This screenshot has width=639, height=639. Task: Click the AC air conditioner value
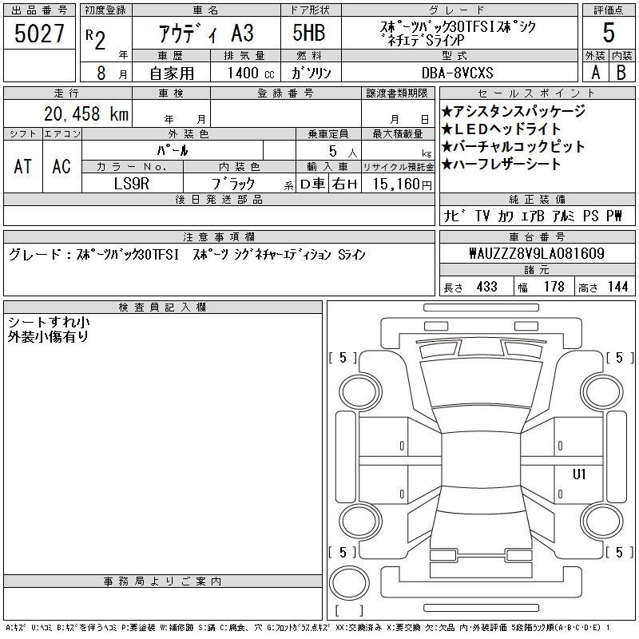point(62,166)
